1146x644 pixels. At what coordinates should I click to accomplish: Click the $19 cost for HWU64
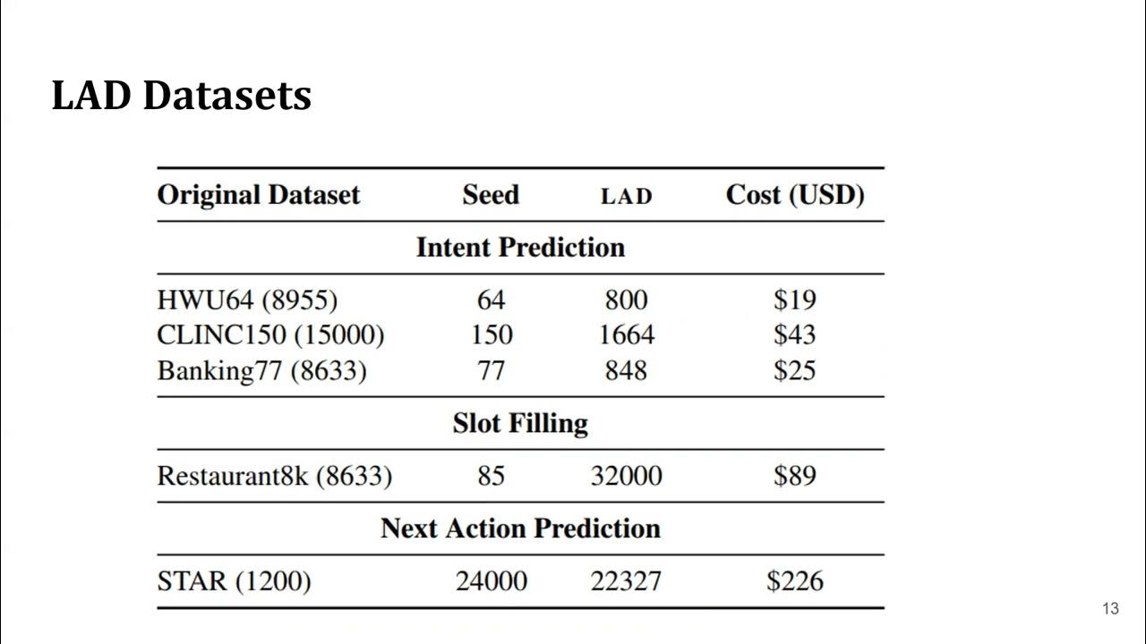click(x=795, y=300)
